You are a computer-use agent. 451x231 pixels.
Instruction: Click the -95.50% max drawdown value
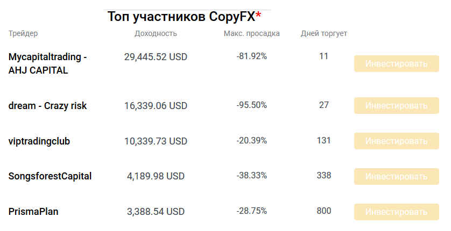click(251, 105)
